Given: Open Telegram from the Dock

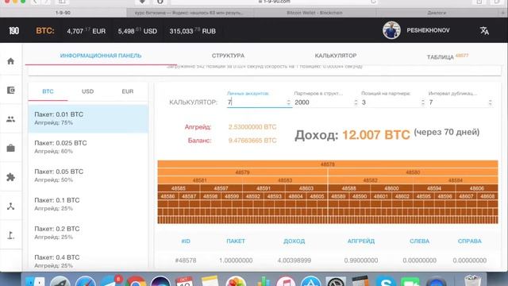Looking at the screenshot, I should click(110, 281).
